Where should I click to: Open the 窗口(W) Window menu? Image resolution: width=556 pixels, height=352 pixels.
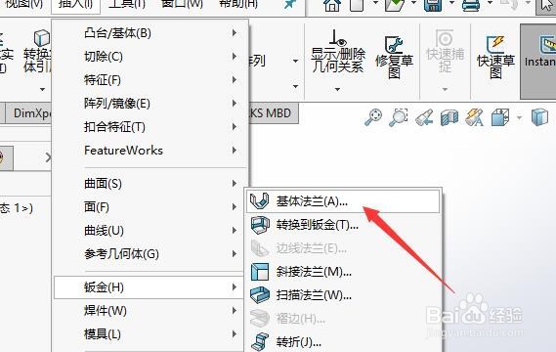182,4
